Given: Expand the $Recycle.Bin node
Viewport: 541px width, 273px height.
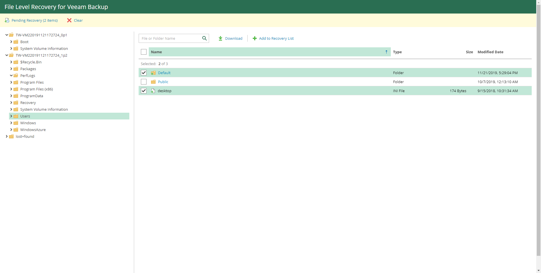Looking at the screenshot, I should (11, 62).
